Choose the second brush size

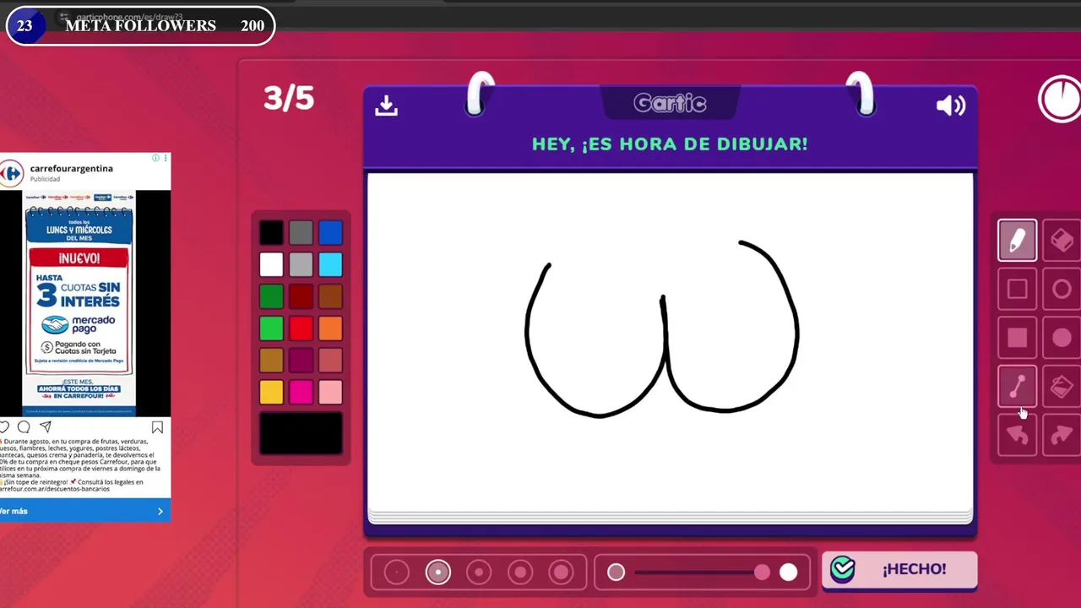[437, 573]
